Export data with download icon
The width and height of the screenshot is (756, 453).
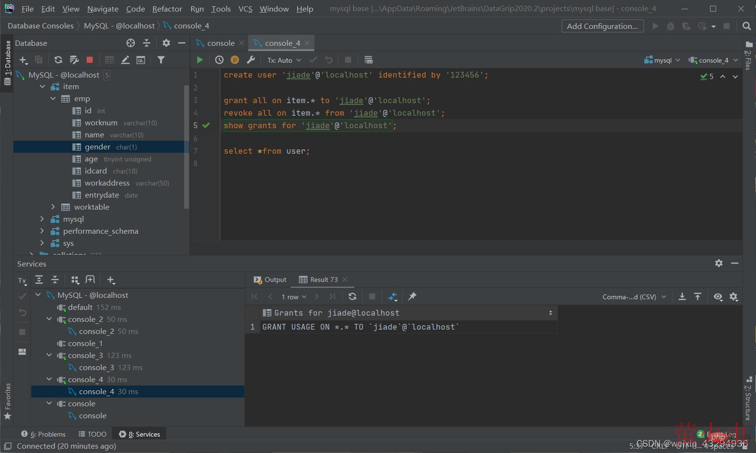coord(682,296)
